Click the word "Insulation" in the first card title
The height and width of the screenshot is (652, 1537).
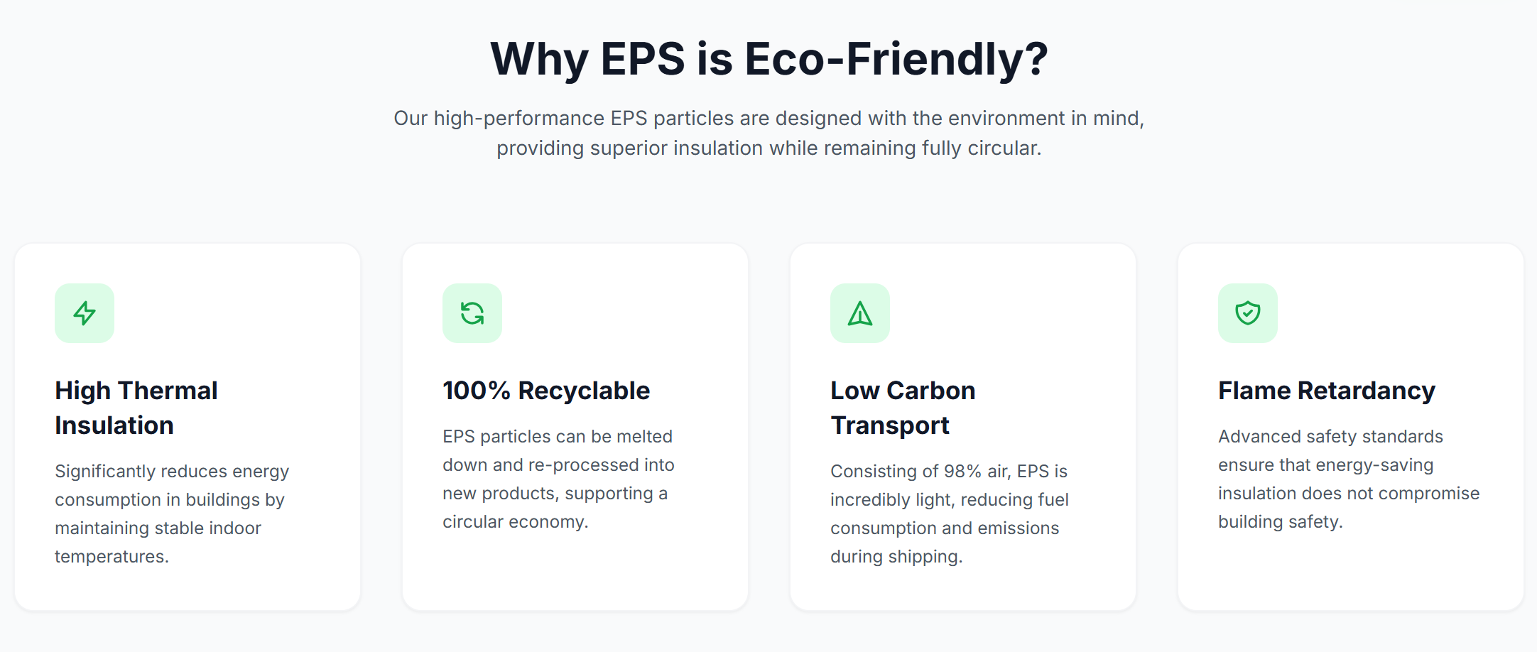[x=114, y=425]
